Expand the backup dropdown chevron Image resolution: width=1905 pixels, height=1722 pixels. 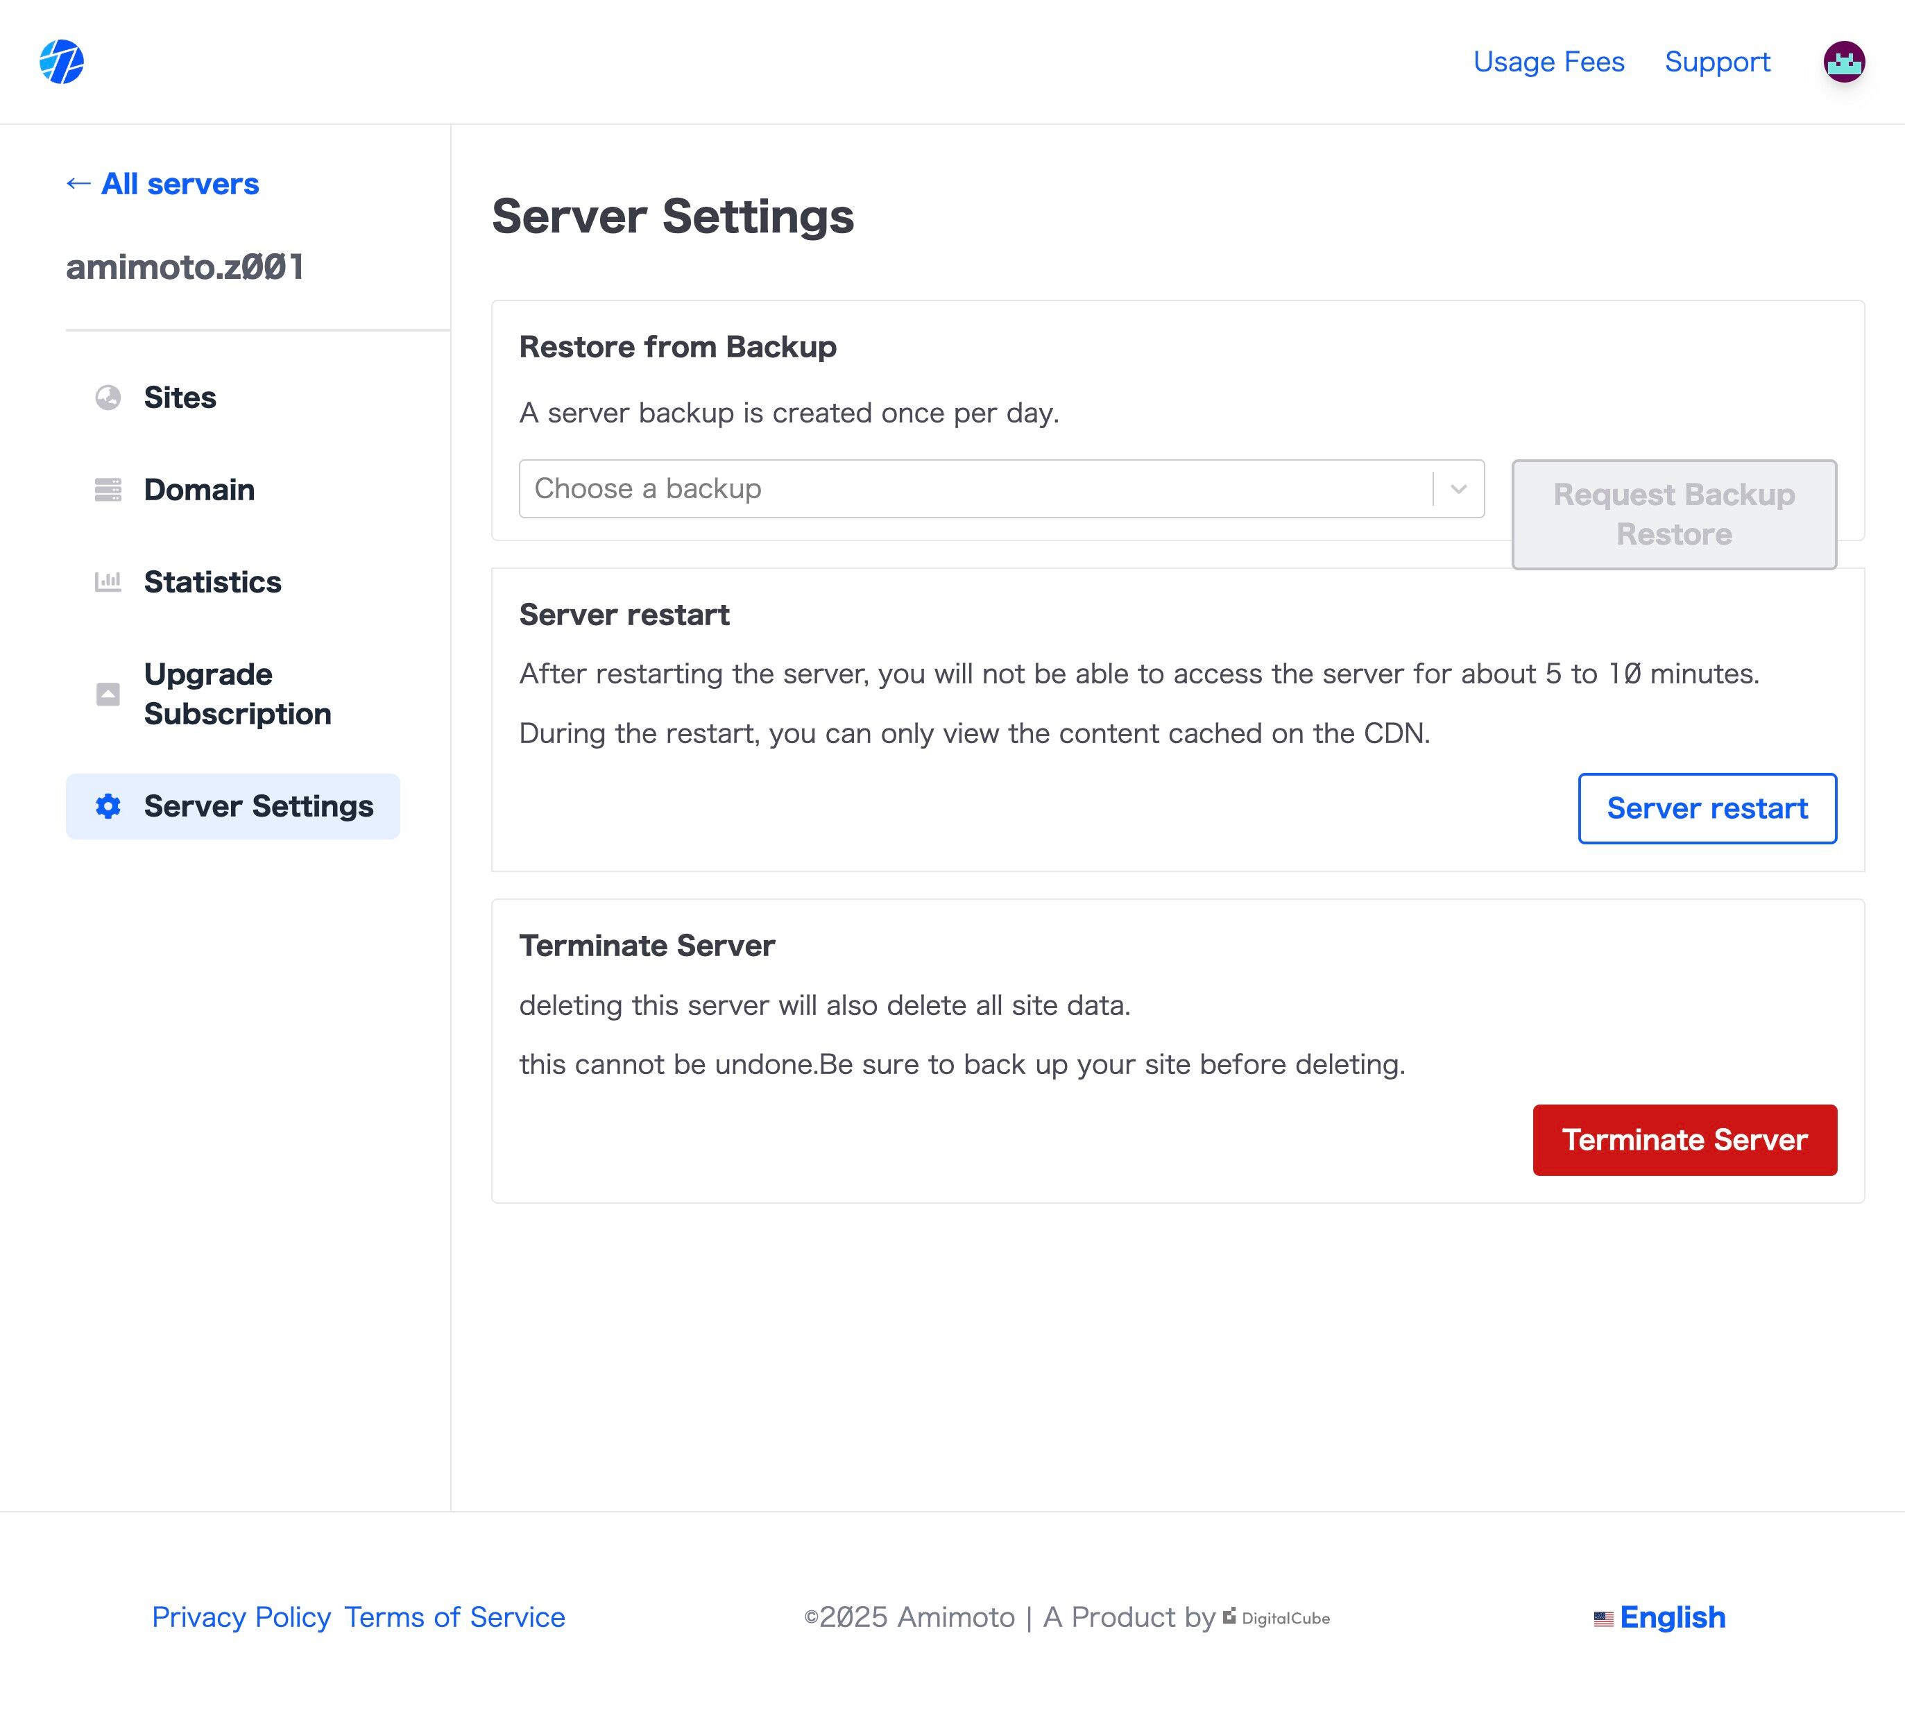click(x=1458, y=490)
